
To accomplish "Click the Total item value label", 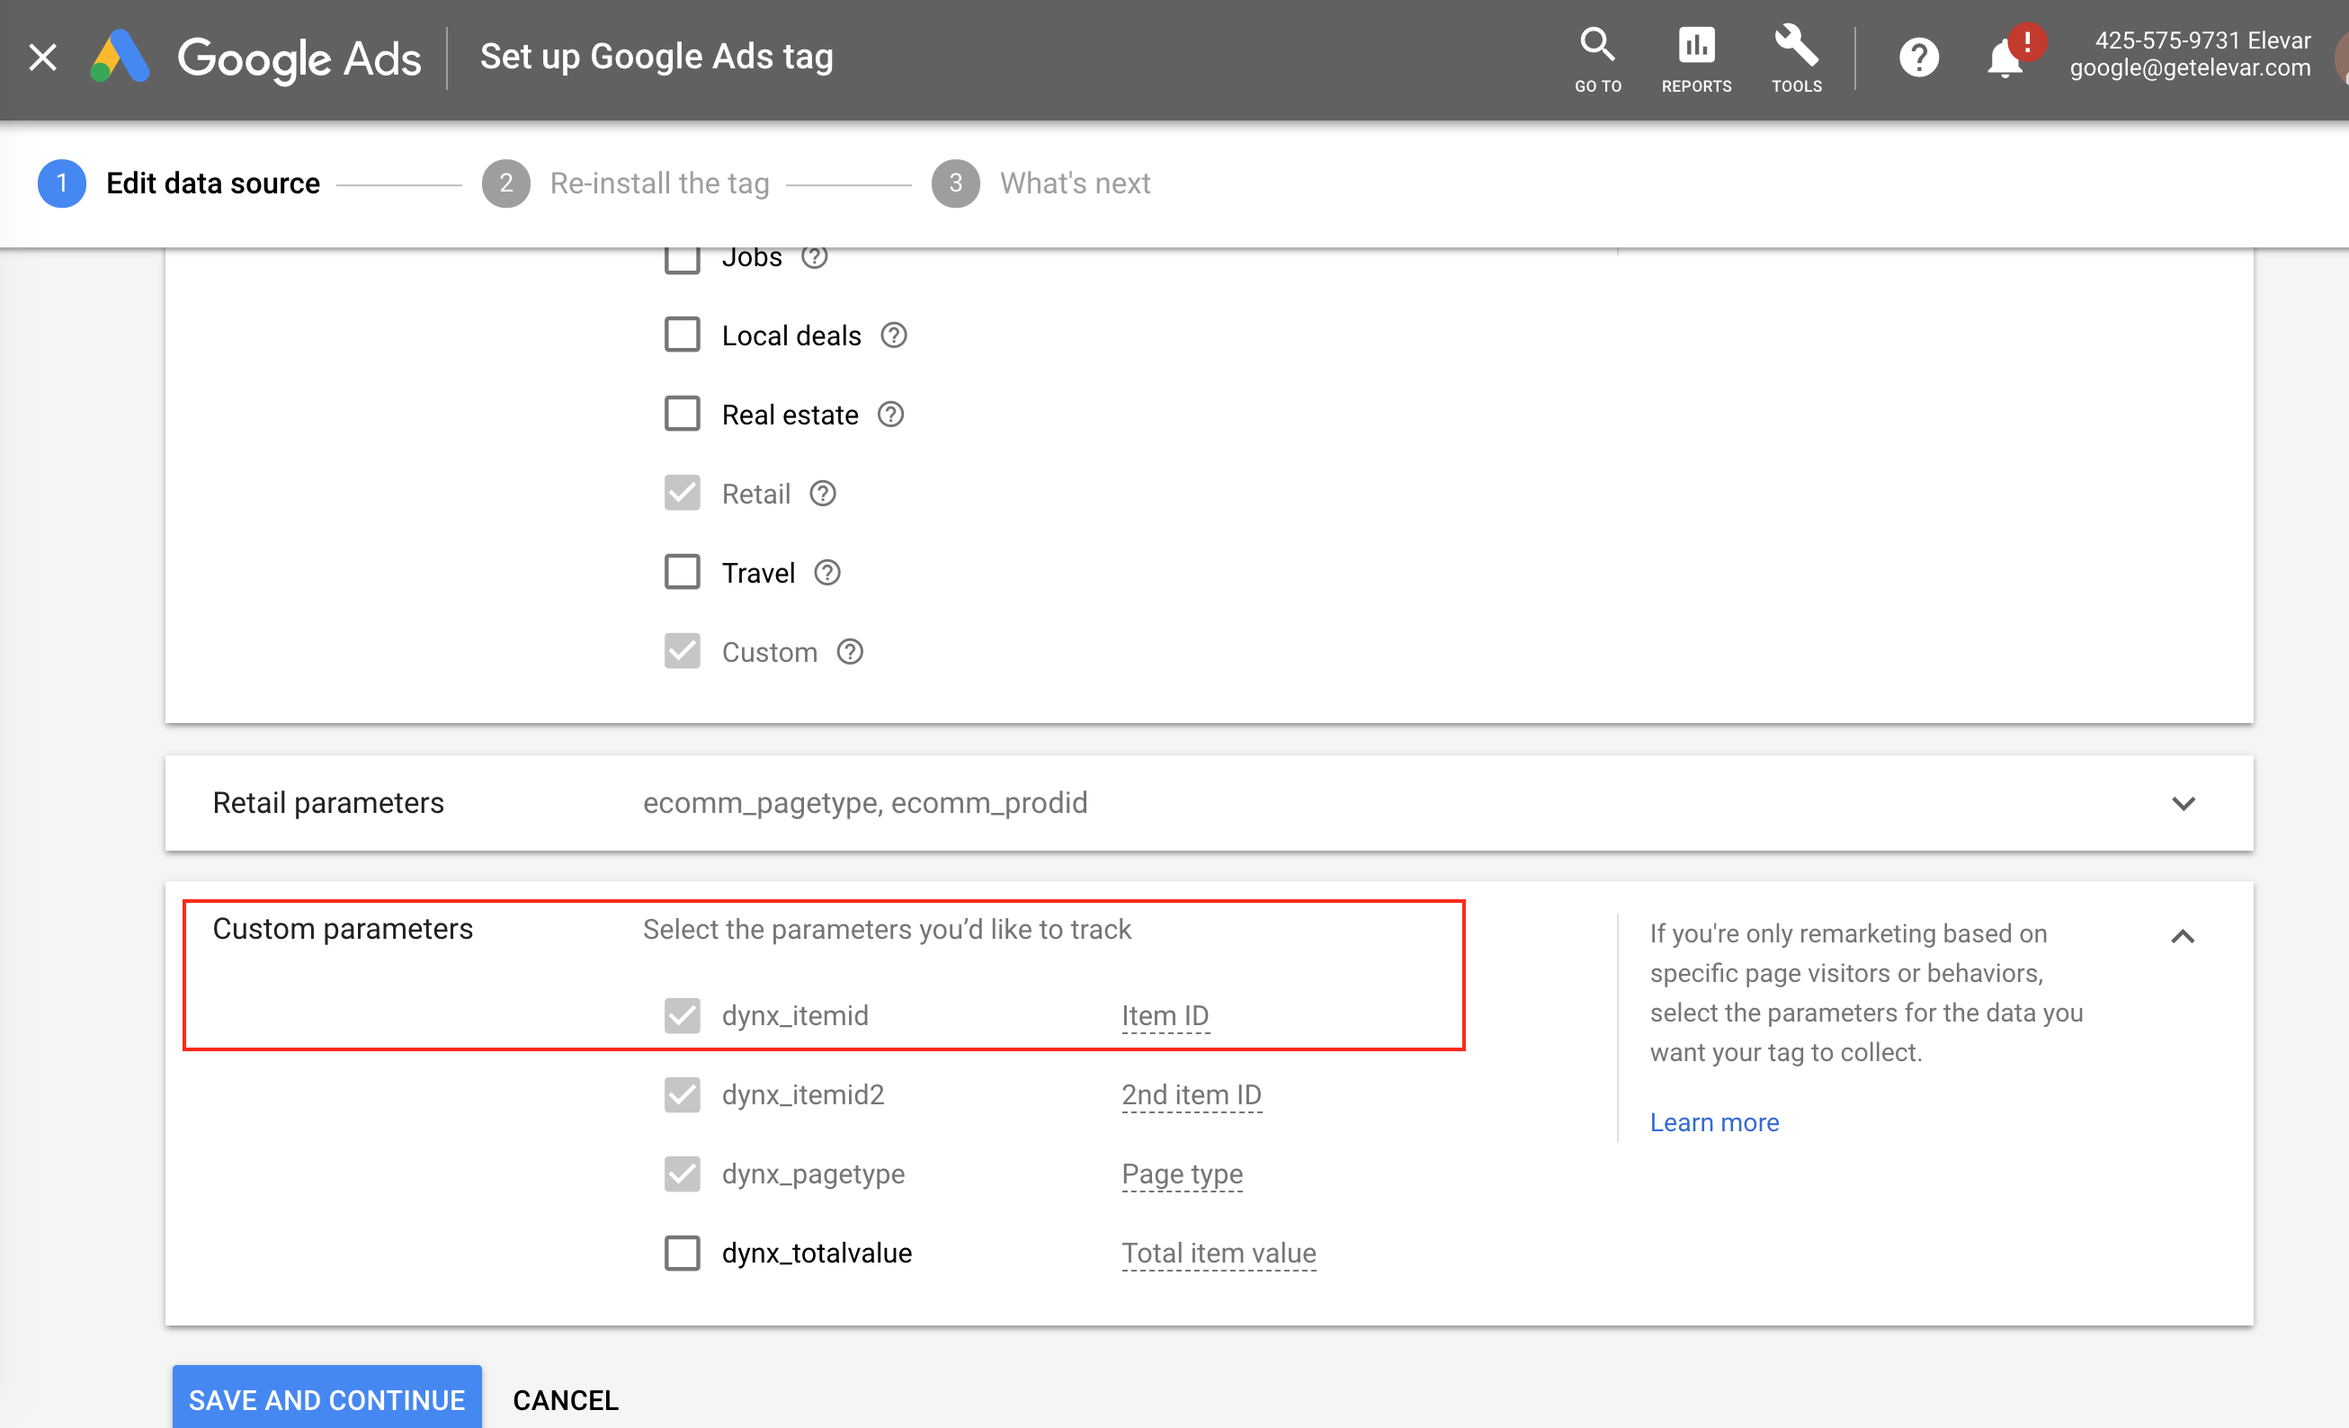I will pos(1218,1253).
